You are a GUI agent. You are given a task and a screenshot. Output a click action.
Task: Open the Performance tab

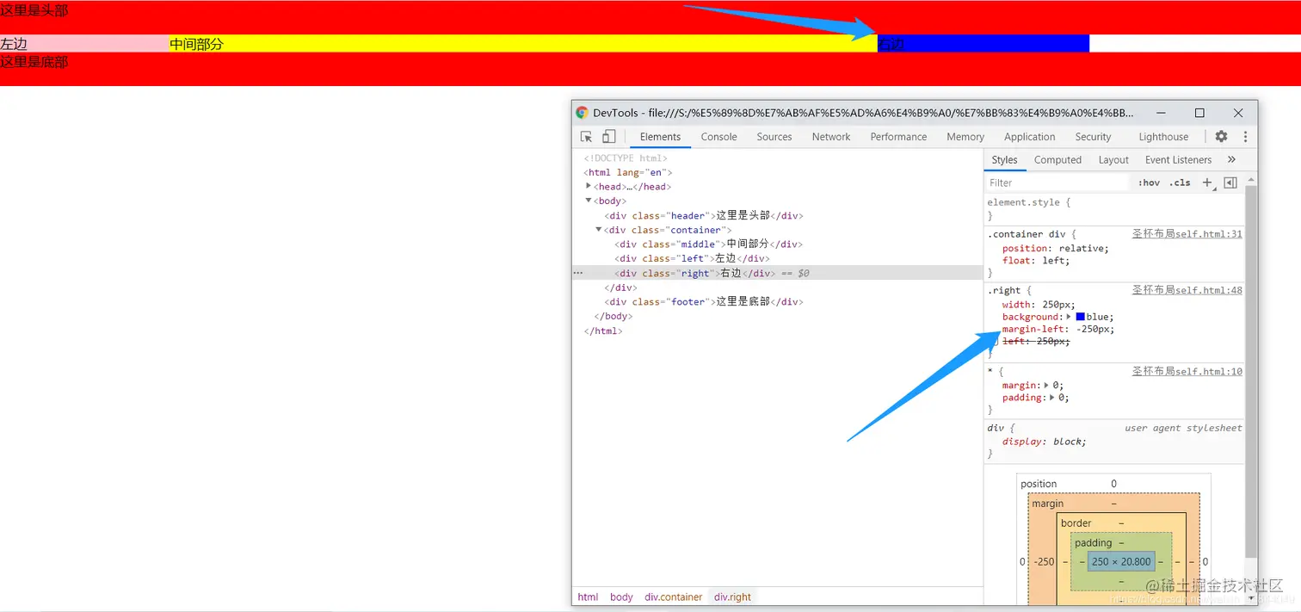pyautogui.click(x=898, y=137)
